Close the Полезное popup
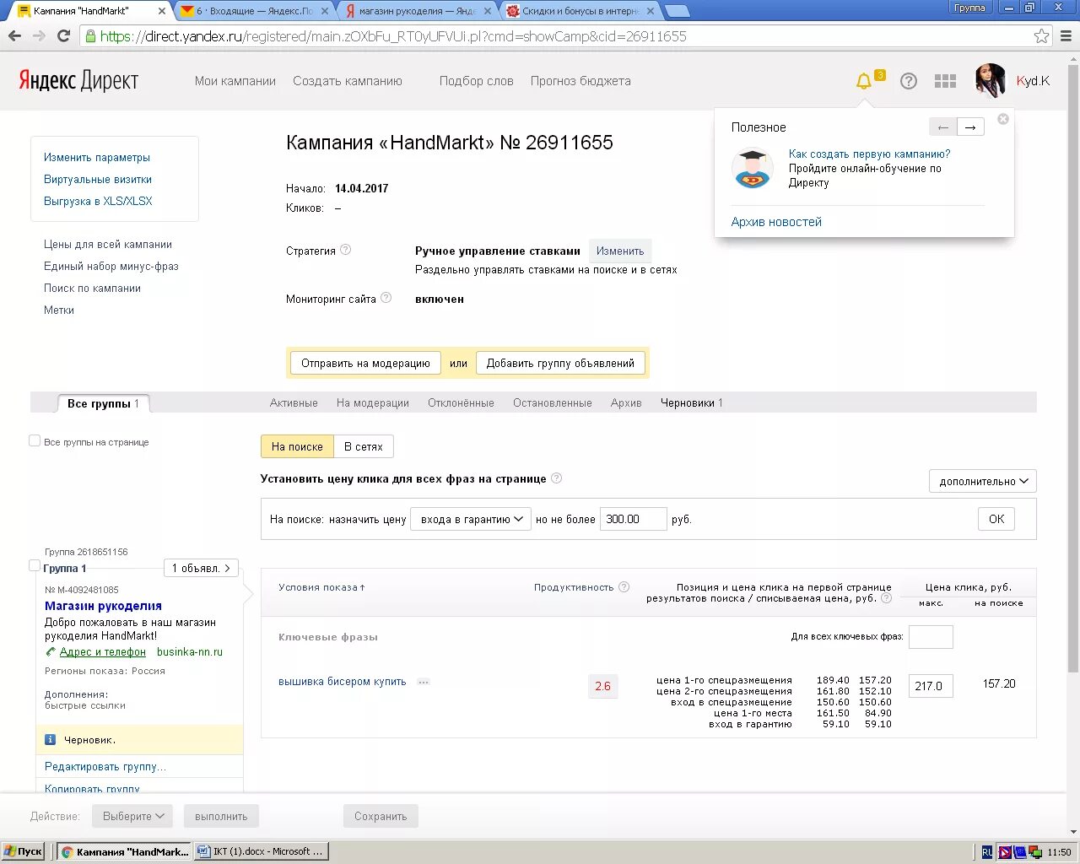1080x864 pixels. [1003, 119]
